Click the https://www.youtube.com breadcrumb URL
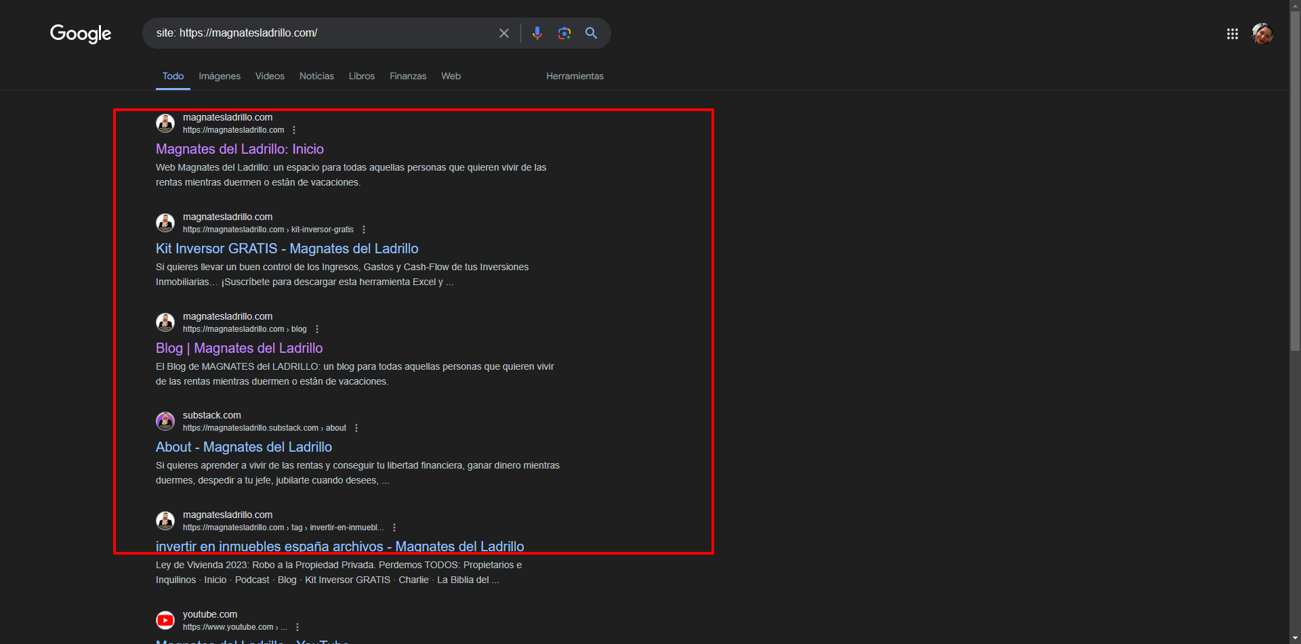This screenshot has height=644, width=1301. pos(235,627)
